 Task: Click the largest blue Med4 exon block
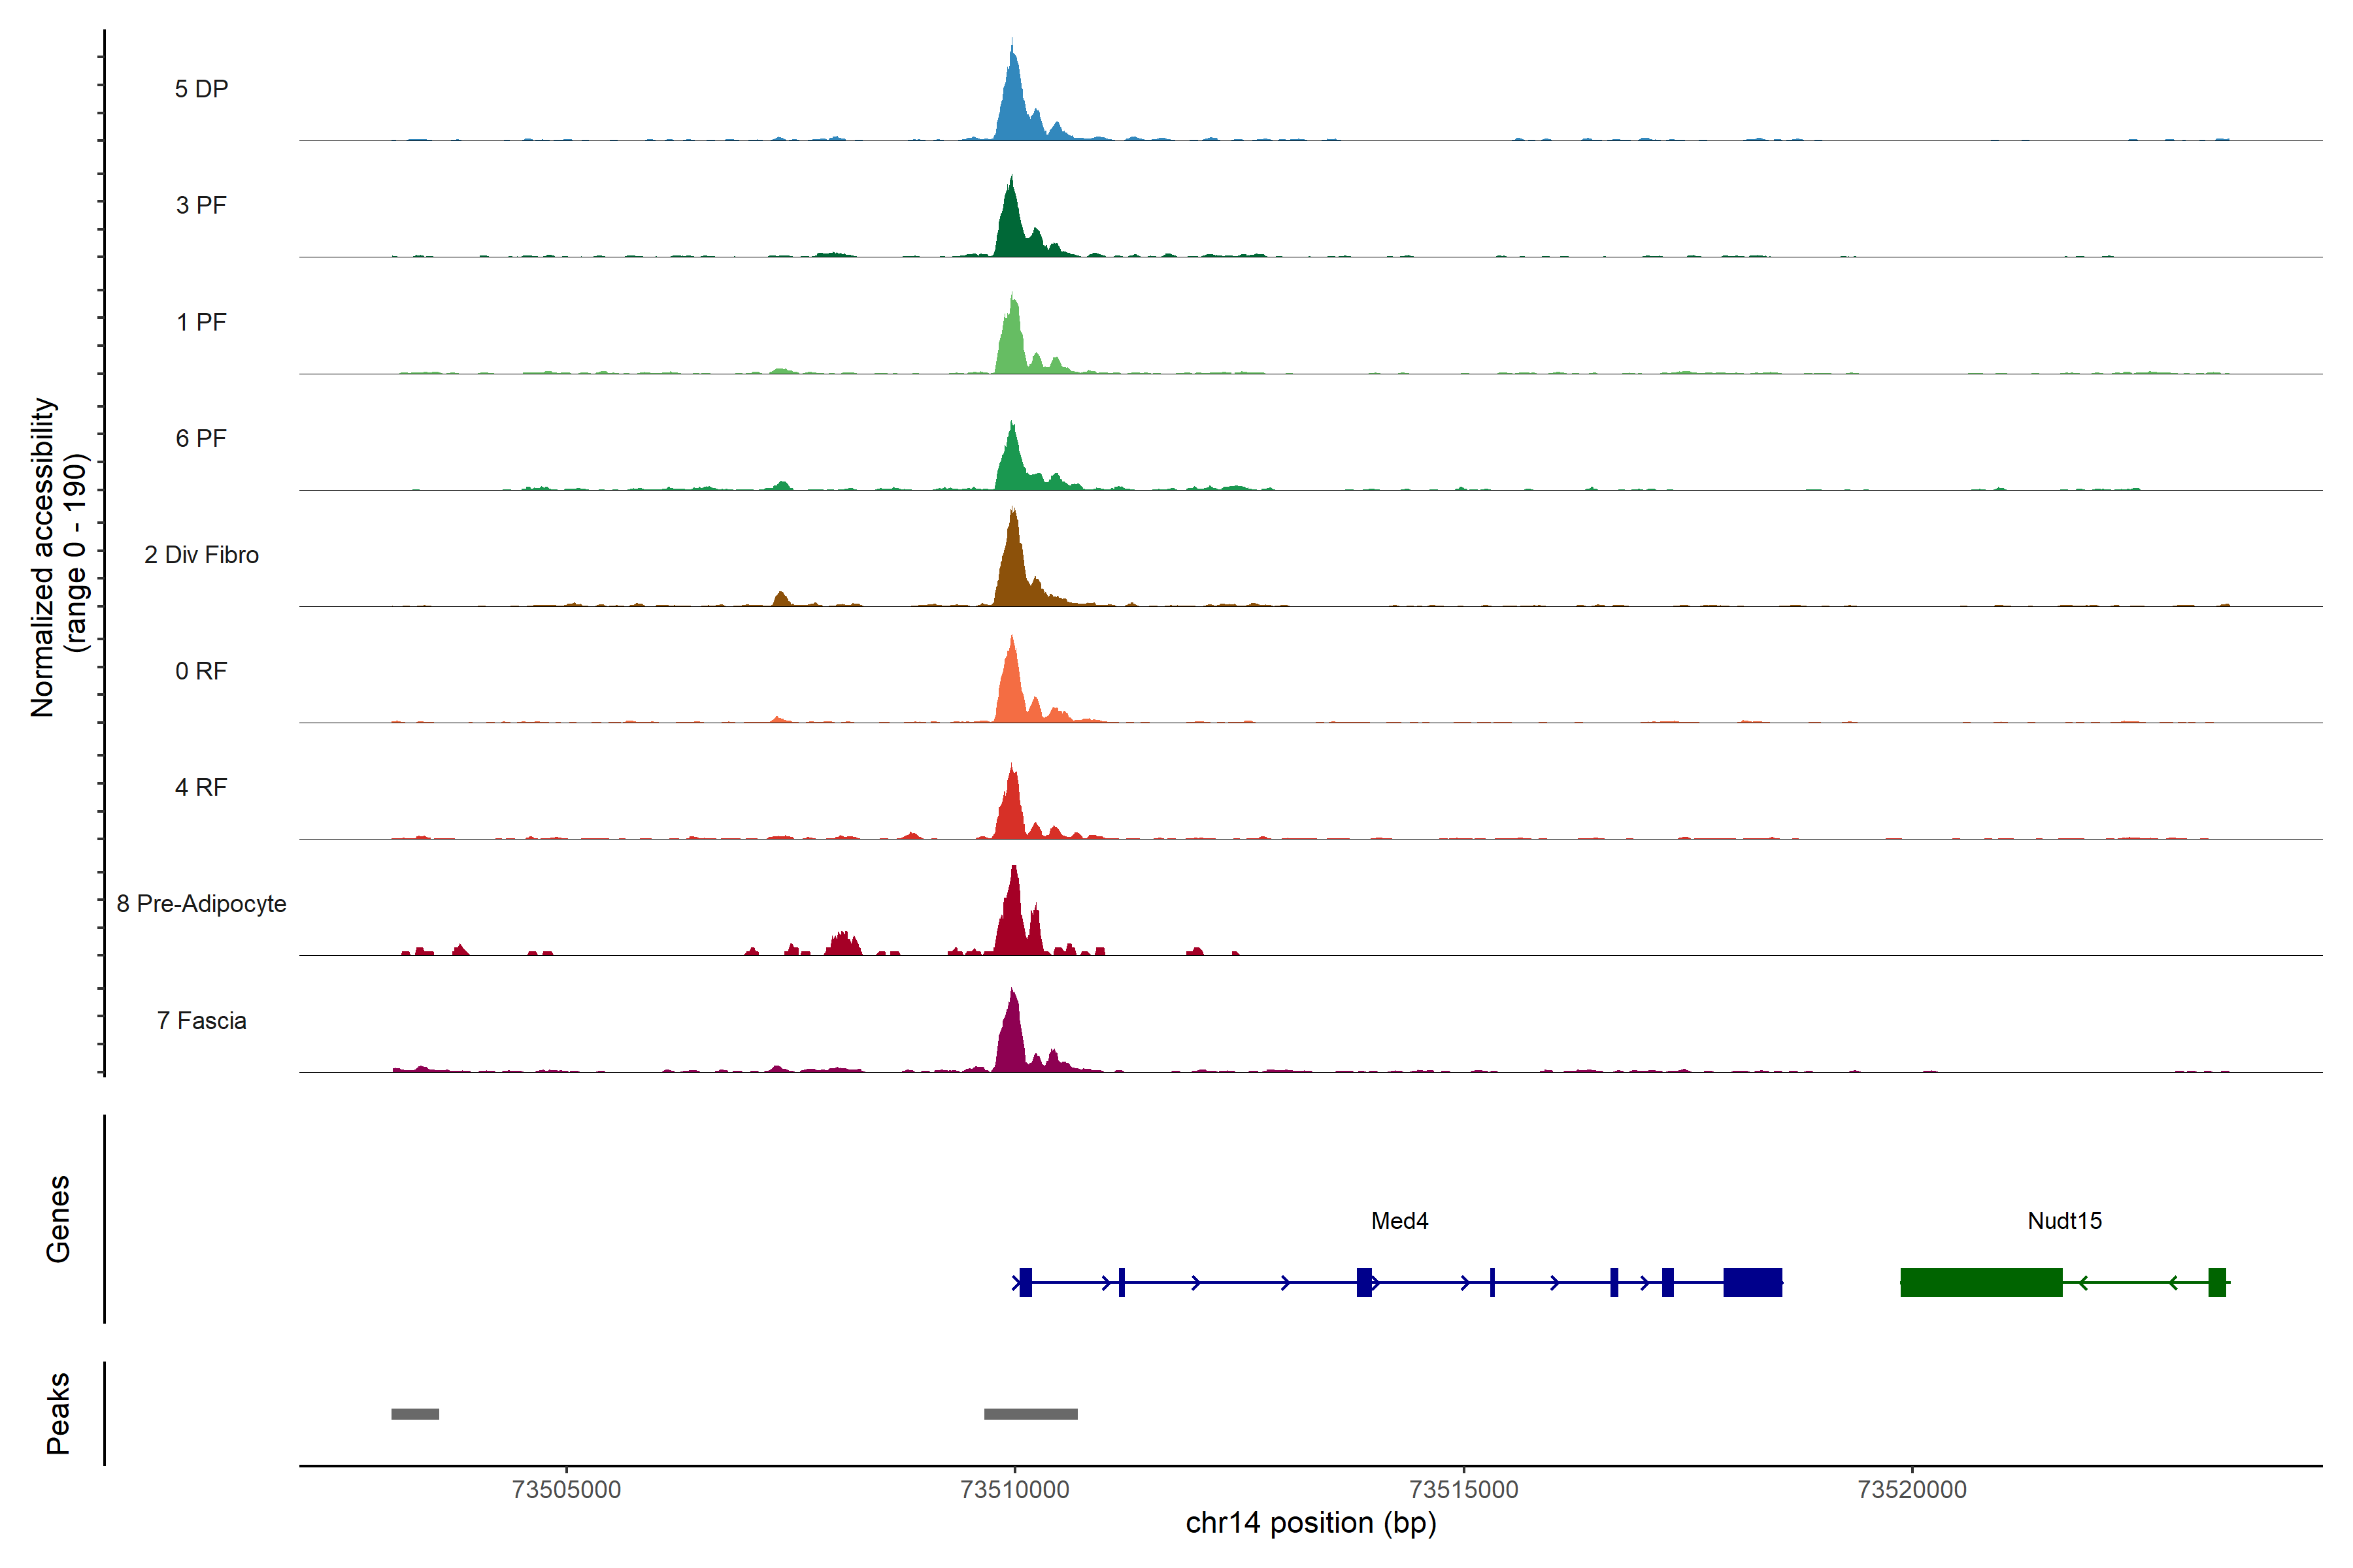coord(1752,1282)
